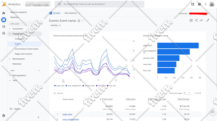Open Admin settings gear icon
Viewport: 217px width, 121px height.
pos(4,116)
